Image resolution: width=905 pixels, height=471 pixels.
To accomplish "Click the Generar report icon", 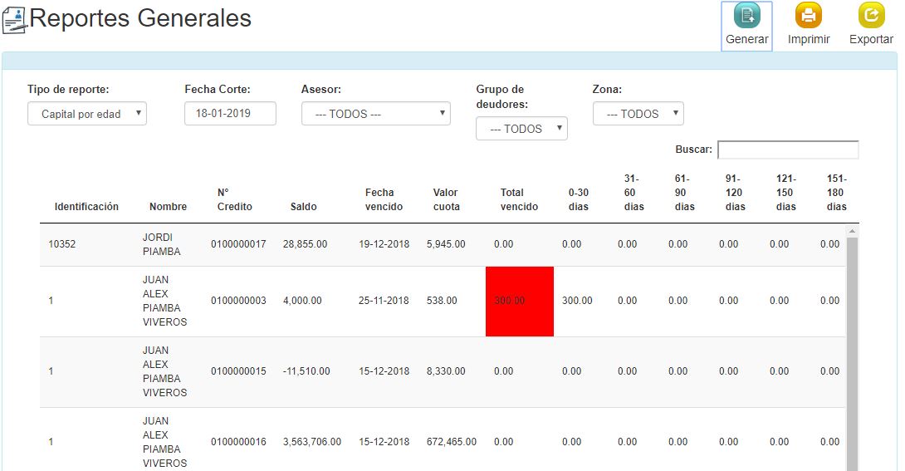I will (746, 17).
